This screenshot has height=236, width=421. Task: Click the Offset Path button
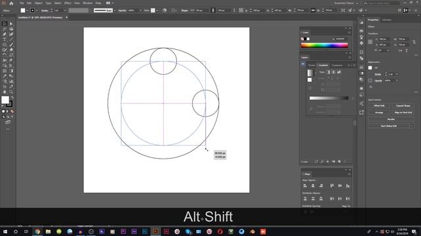[x=379, y=106]
